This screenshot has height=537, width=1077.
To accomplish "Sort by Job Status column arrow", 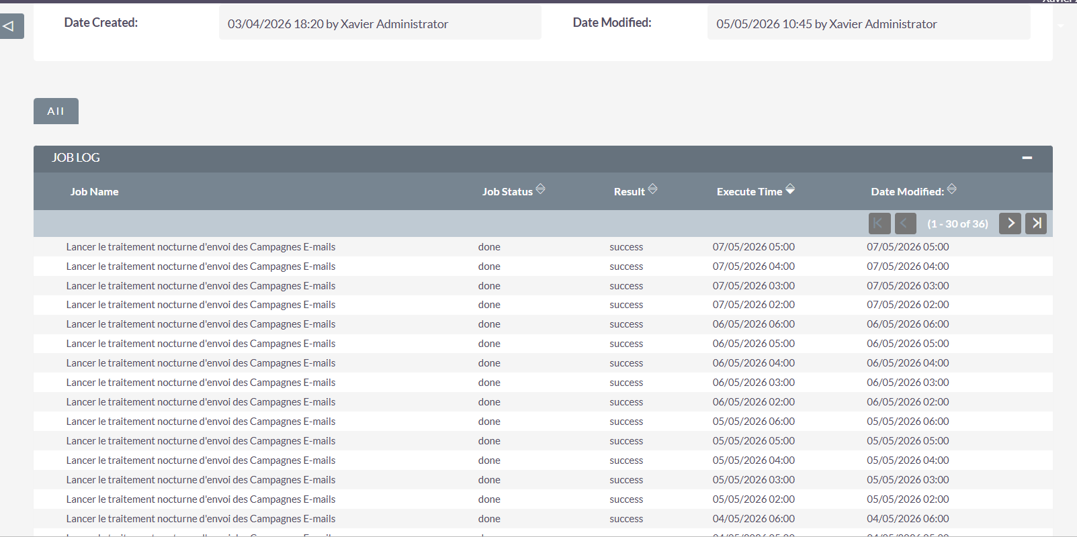I will (540, 189).
